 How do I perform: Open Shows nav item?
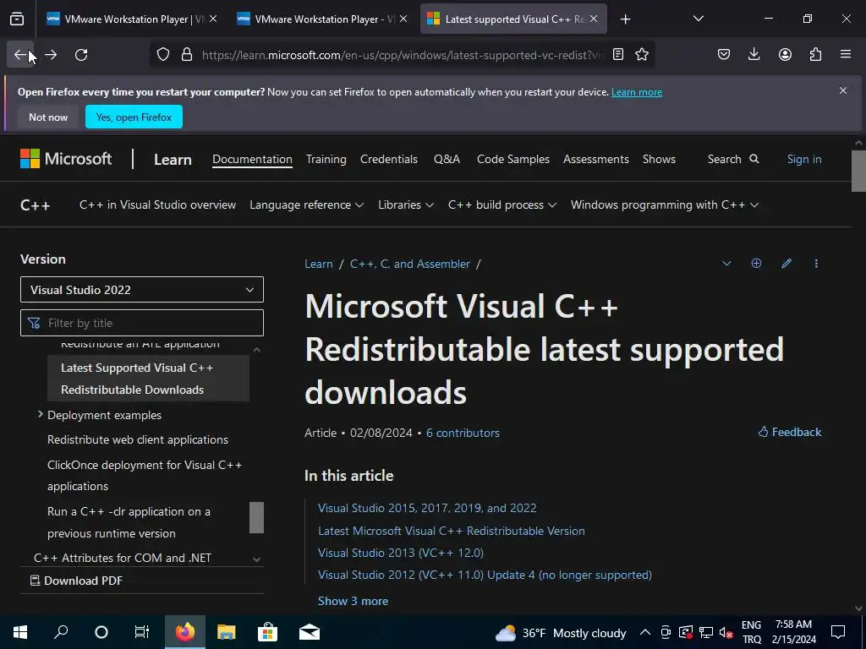pos(659,159)
